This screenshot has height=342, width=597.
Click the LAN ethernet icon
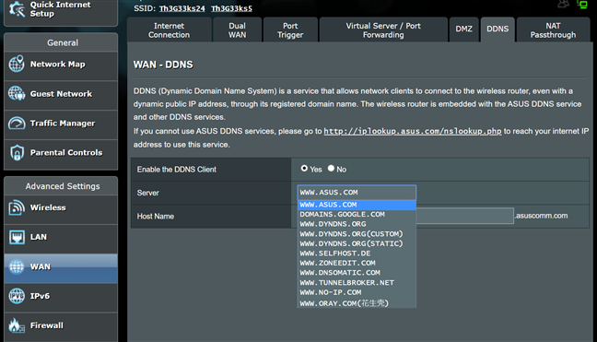tap(17, 237)
